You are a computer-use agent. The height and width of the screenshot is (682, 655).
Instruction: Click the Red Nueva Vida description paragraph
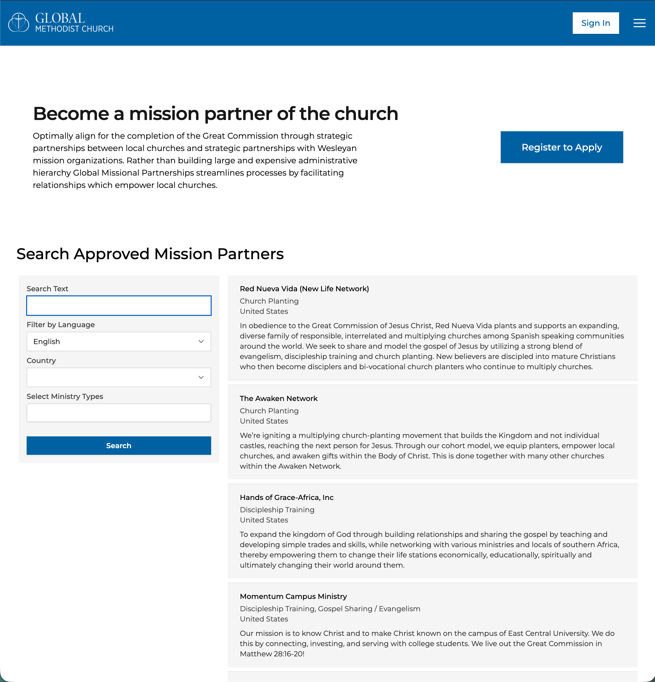click(432, 346)
